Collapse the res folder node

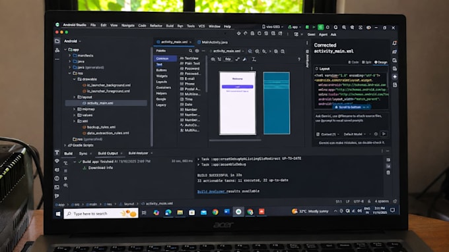[69, 73]
